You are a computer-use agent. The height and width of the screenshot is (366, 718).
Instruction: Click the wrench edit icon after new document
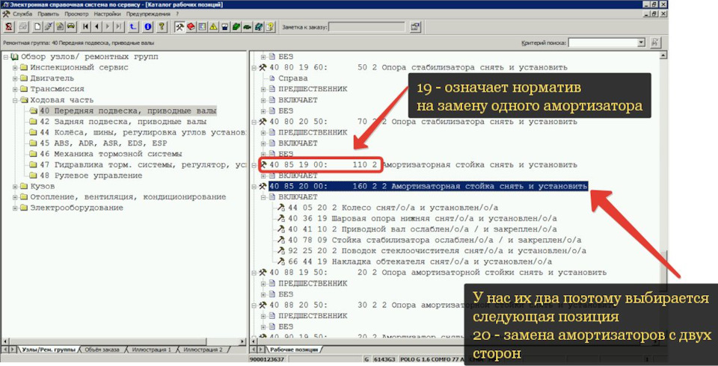[x=49, y=27]
